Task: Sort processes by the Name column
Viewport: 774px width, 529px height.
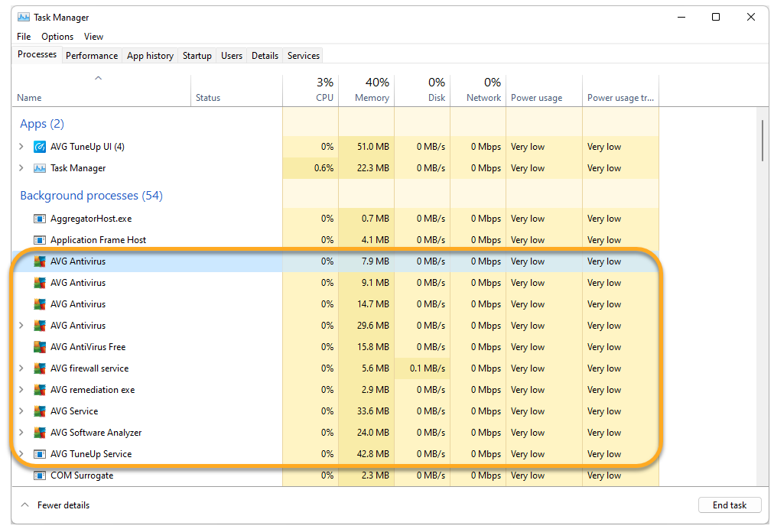Action: coord(101,91)
